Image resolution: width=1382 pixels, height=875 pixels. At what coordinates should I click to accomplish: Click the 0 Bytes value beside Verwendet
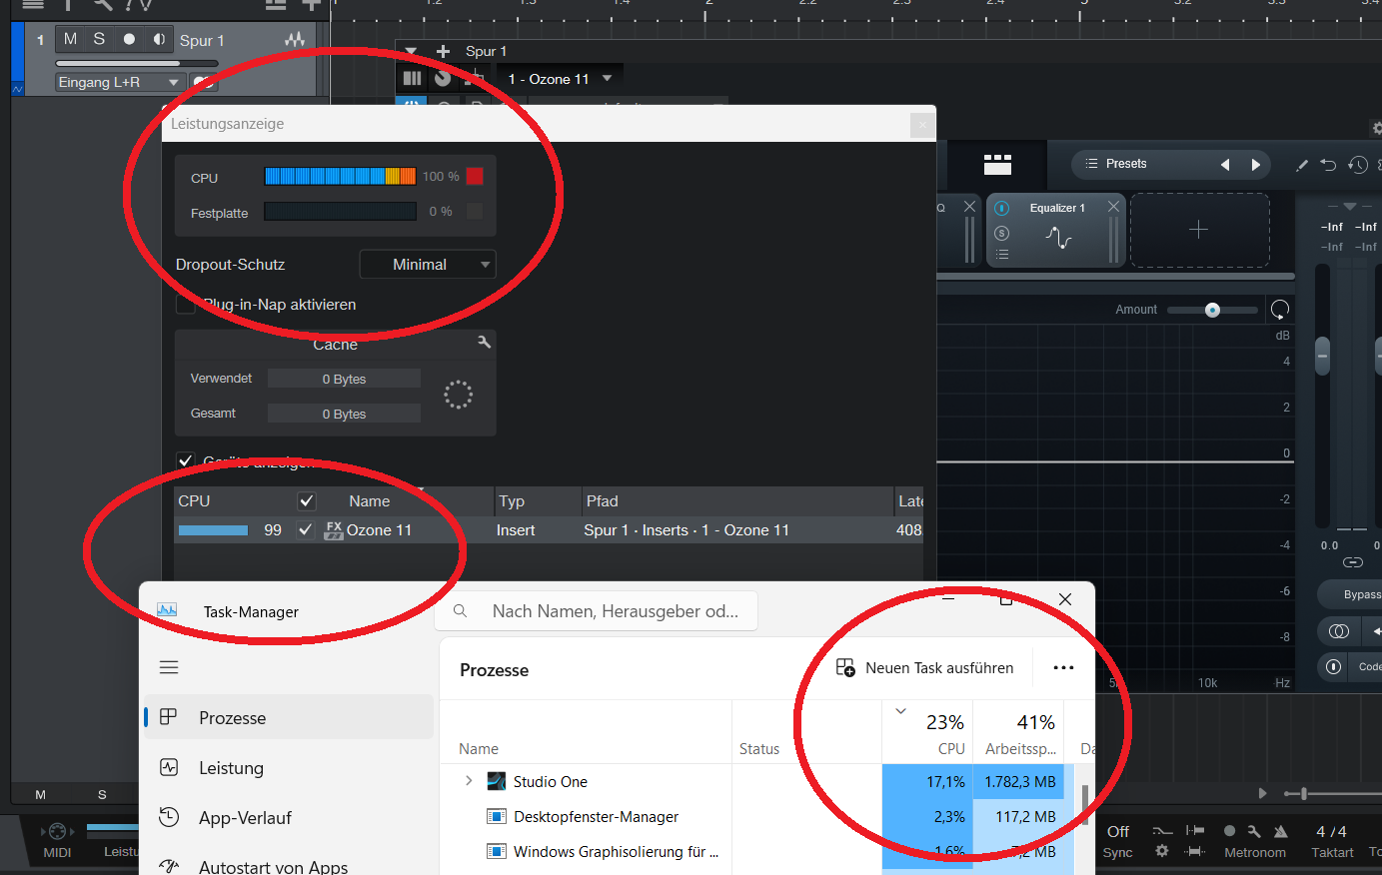[344, 379]
